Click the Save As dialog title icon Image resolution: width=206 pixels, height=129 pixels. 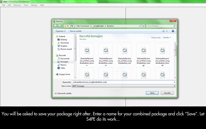point(54,21)
